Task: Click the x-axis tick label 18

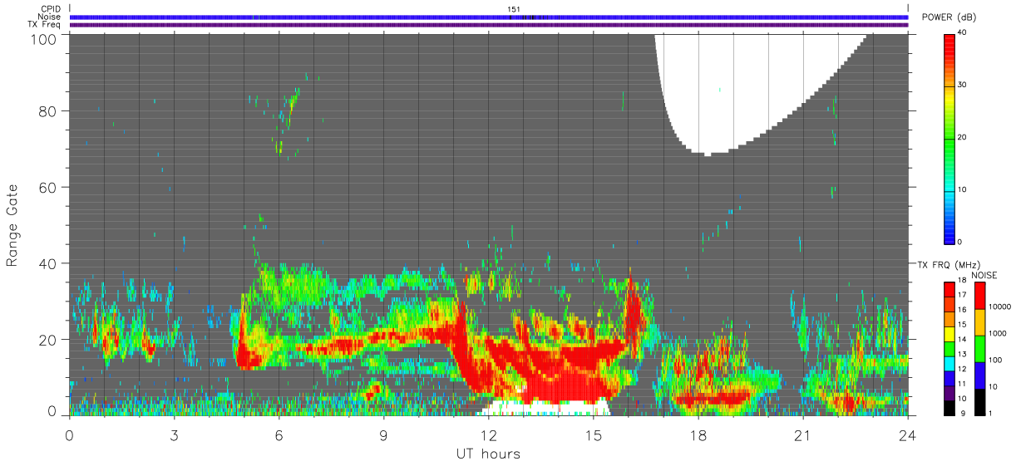Action: 698,435
